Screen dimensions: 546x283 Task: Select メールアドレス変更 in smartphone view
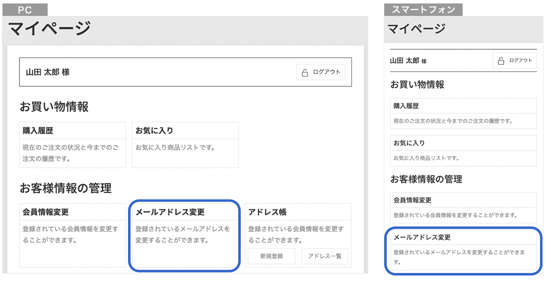[464, 251]
